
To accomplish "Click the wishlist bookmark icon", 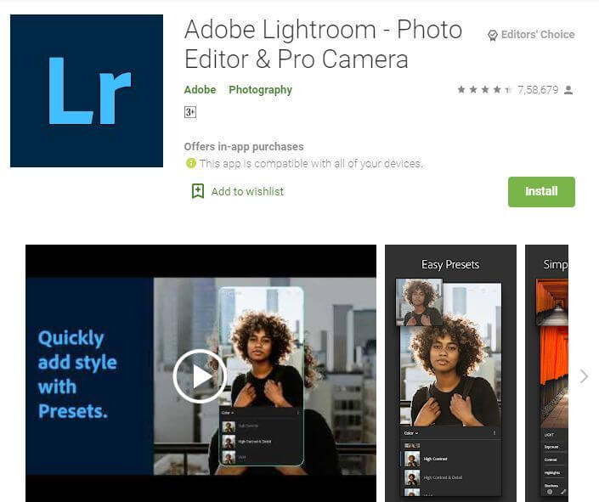I will pos(198,191).
